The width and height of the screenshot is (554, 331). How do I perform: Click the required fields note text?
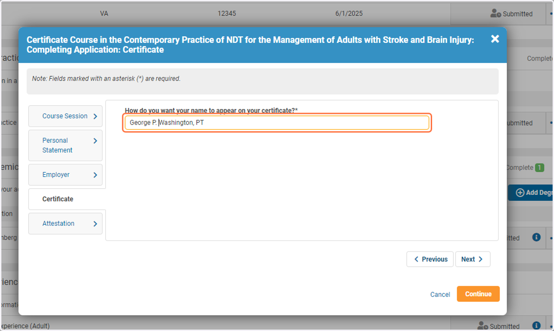(106, 78)
